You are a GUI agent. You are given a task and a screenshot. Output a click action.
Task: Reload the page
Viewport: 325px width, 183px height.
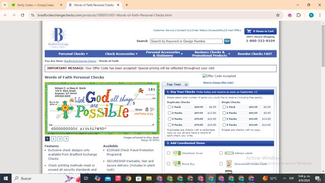point(22,15)
